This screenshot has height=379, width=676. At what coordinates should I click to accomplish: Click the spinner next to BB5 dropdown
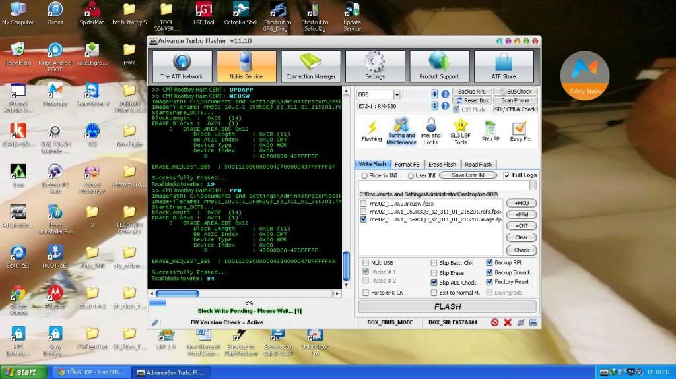click(x=434, y=94)
